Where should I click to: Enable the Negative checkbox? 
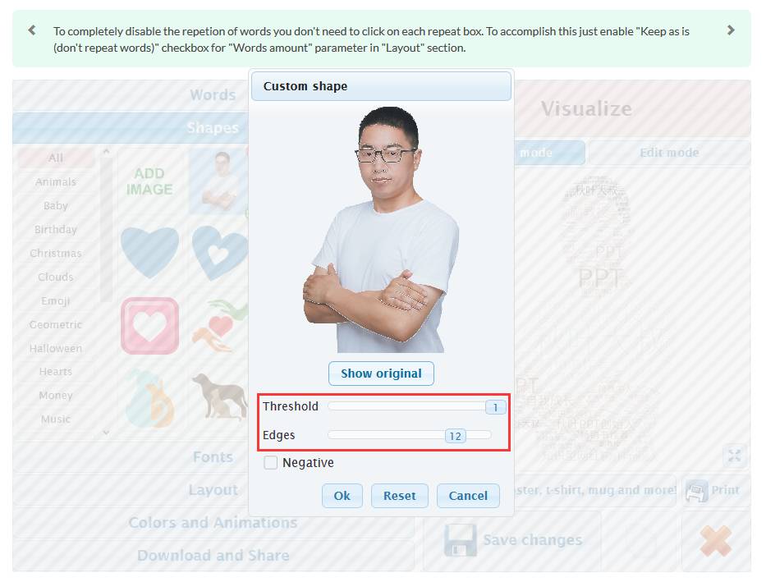click(270, 462)
